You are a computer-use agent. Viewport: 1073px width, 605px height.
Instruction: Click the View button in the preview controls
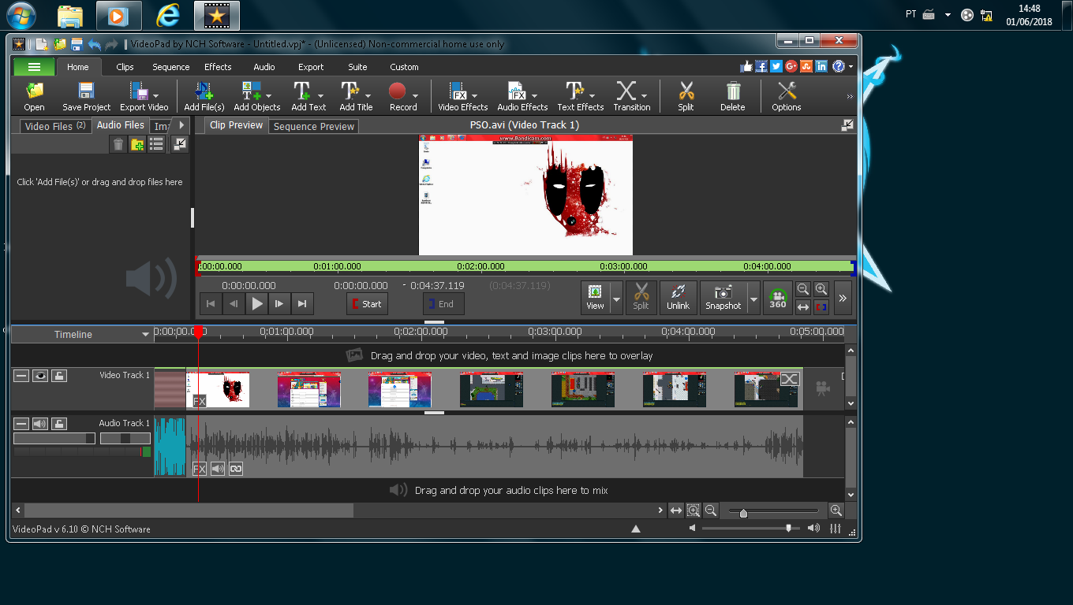coord(595,298)
